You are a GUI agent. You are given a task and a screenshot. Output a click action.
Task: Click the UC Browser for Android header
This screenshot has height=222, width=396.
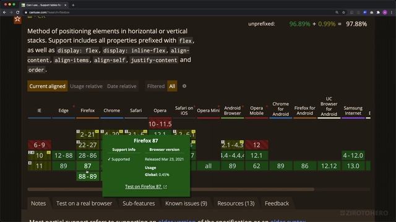pos(329,107)
